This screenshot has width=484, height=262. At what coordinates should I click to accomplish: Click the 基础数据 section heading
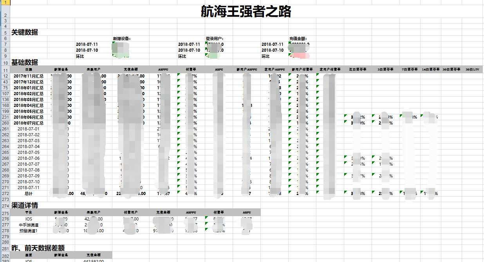[25, 62]
